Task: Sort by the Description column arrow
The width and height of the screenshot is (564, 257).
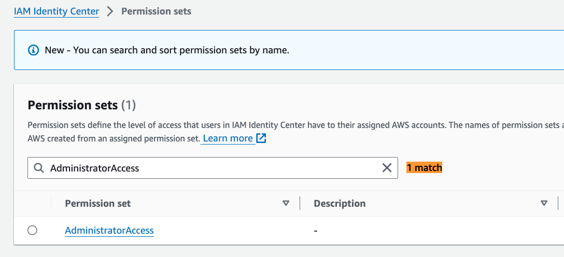Action: point(544,204)
